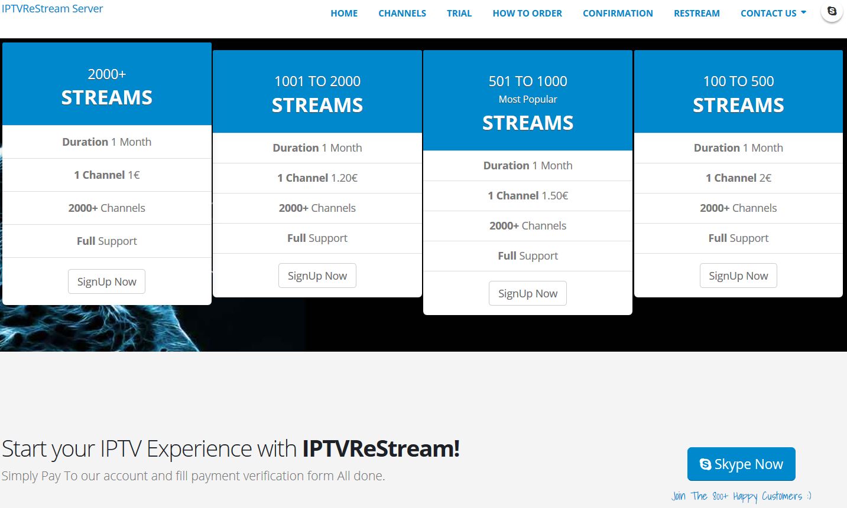The height and width of the screenshot is (508, 847).
Task: Navigate to the Restream page
Action: tap(696, 13)
